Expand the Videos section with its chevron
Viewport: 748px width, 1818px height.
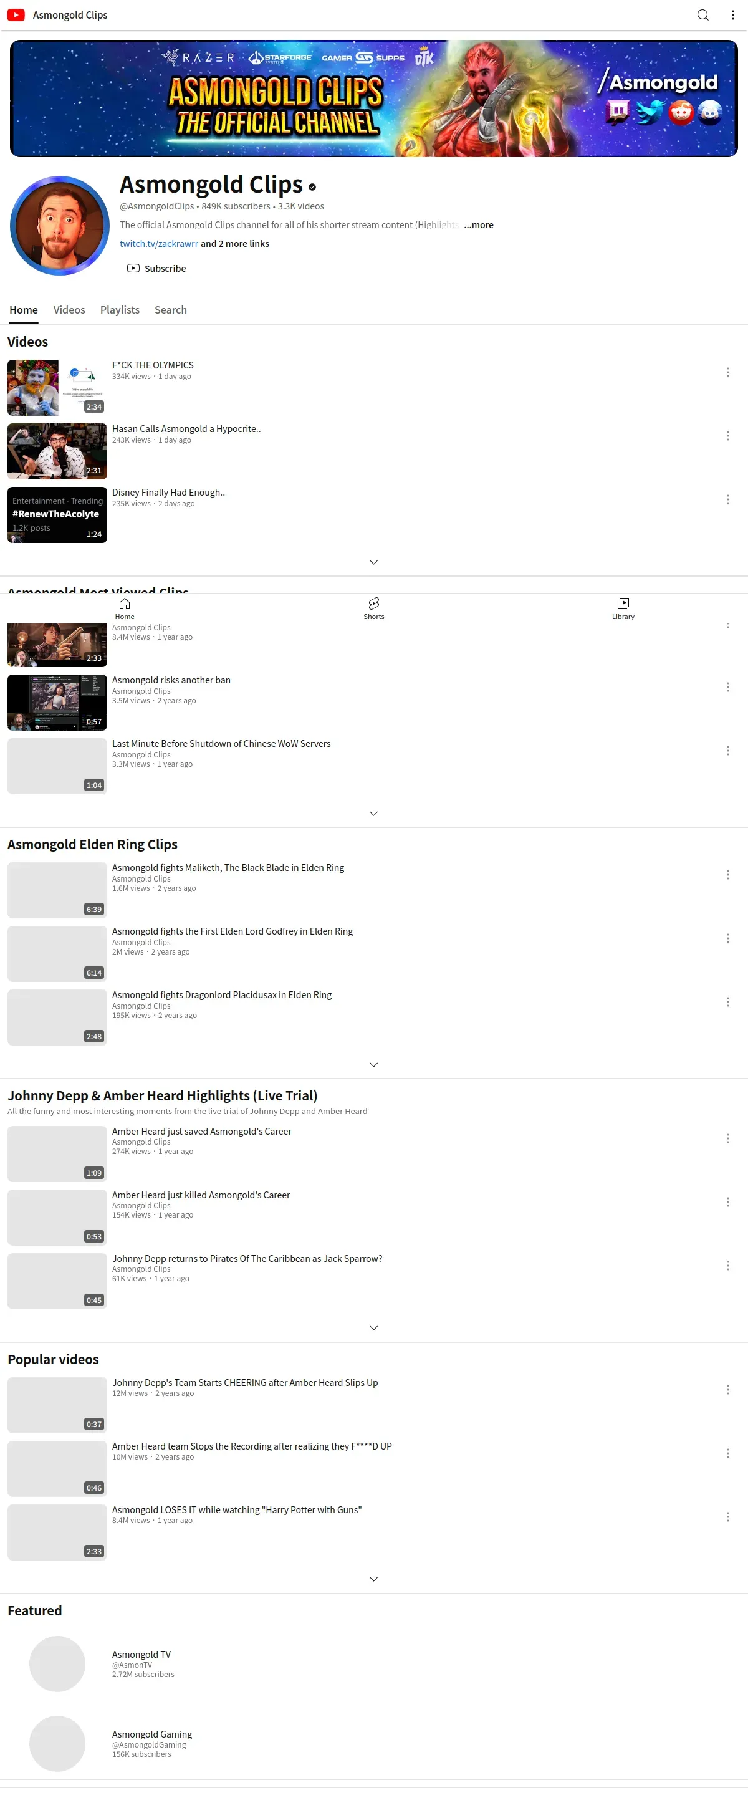coord(374,562)
